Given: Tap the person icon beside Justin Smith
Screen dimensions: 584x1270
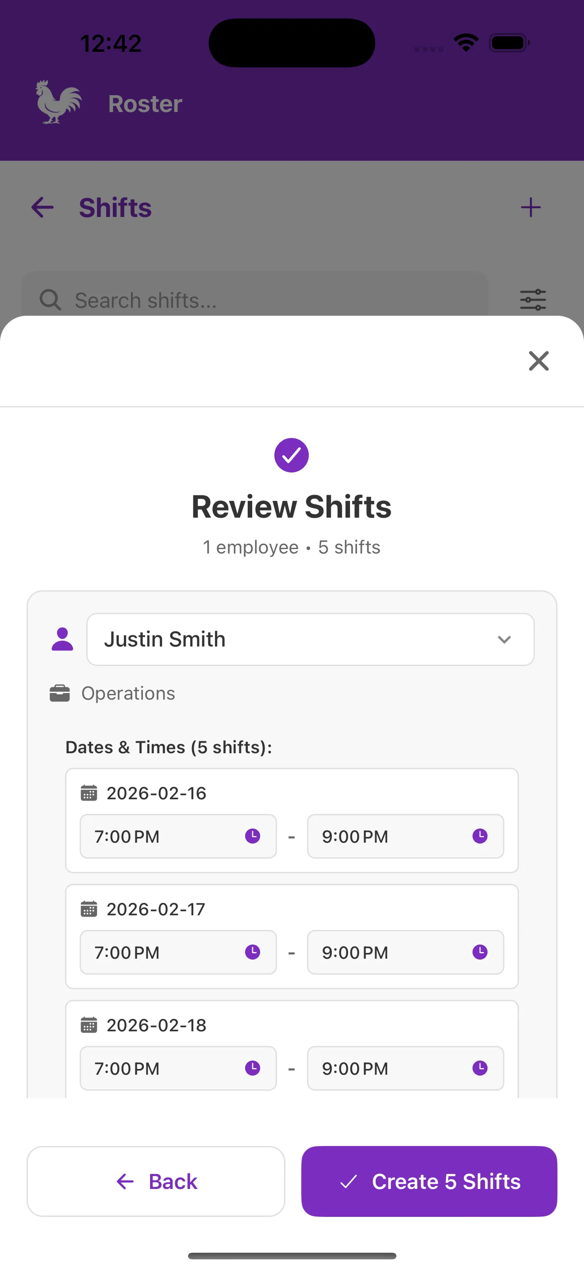Looking at the screenshot, I should tap(62, 639).
